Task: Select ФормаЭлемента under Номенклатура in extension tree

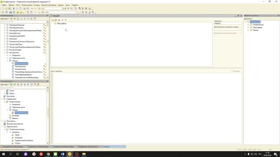Action: [21, 113]
